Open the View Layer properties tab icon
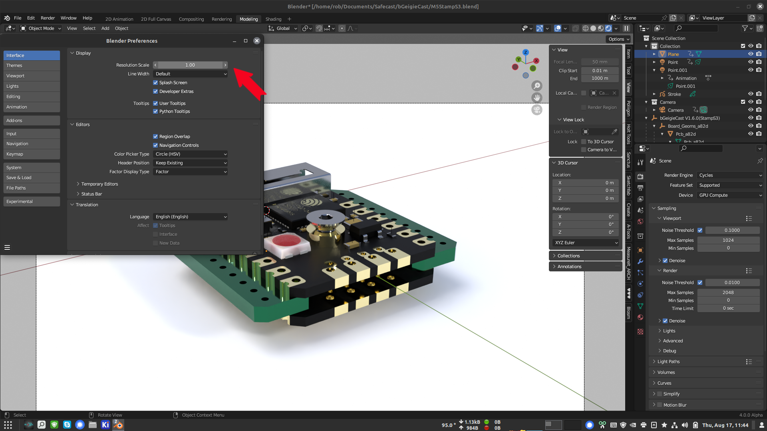 click(640, 199)
